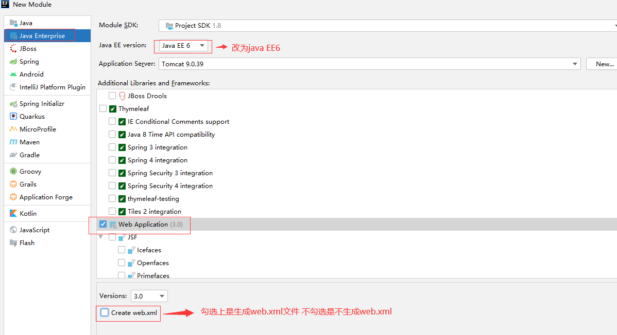Check Java 8 Time API compatibility
Image resolution: width=617 pixels, height=335 pixels.
(112, 134)
